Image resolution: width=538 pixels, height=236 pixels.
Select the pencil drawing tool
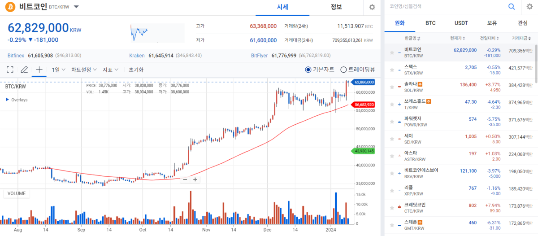[24, 70]
